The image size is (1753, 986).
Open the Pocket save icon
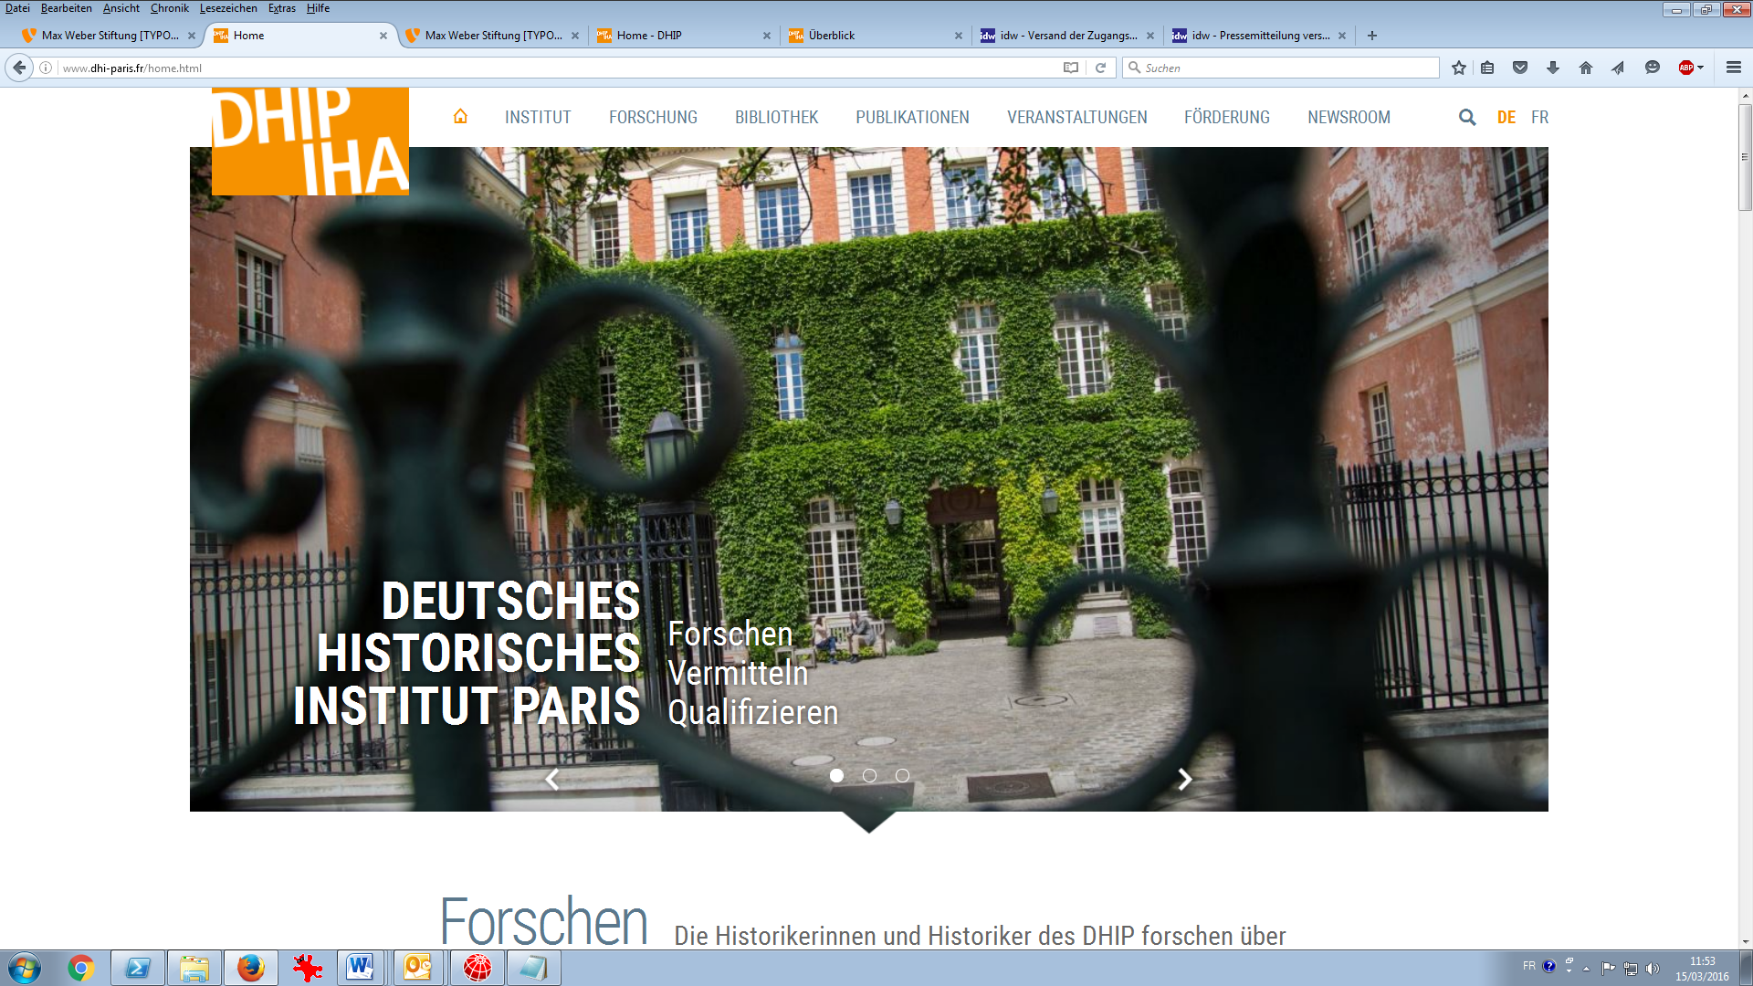click(x=1520, y=68)
